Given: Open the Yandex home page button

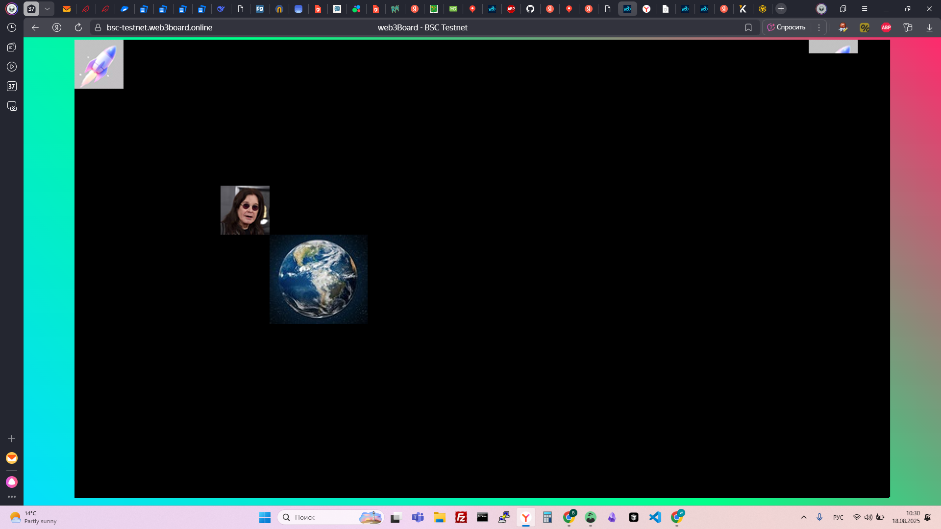Looking at the screenshot, I should pos(57,28).
